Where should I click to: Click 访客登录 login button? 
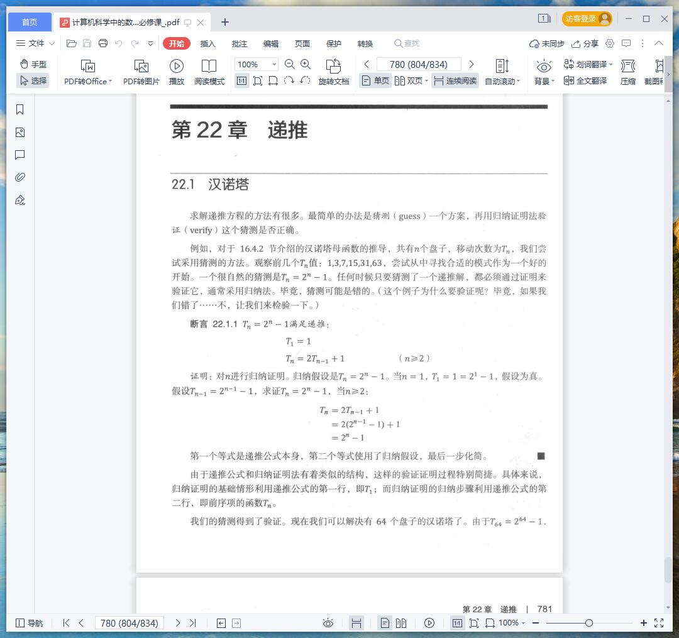point(587,19)
